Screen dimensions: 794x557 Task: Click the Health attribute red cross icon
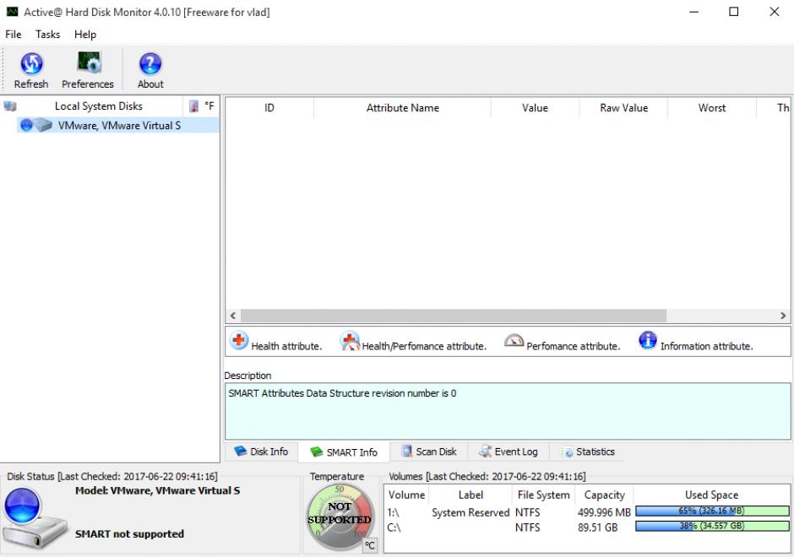pyautogui.click(x=238, y=340)
